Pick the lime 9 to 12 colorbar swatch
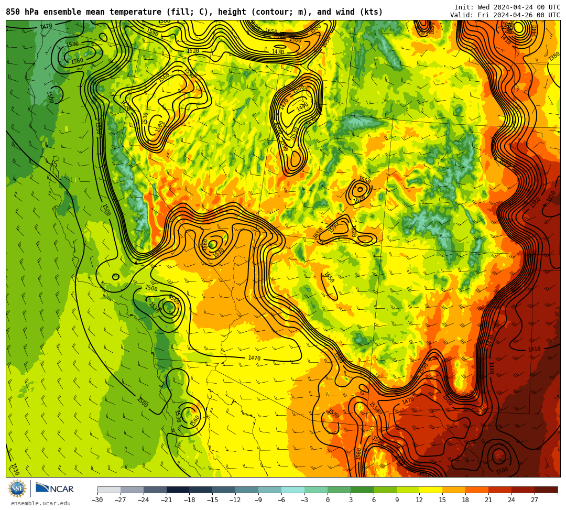This screenshot has width=566, height=510. pyautogui.click(x=408, y=490)
